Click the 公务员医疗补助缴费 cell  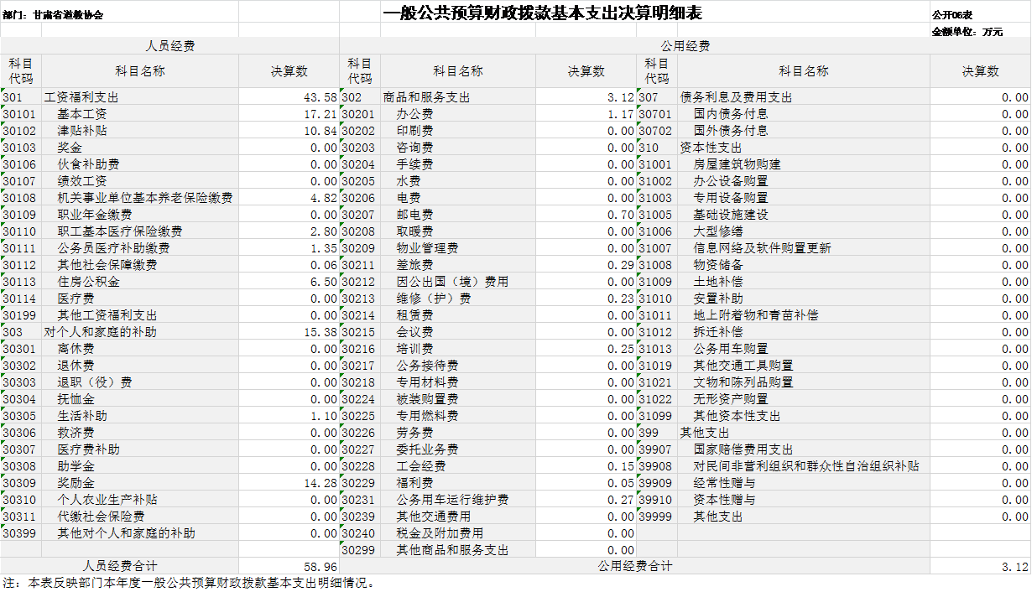click(140, 248)
